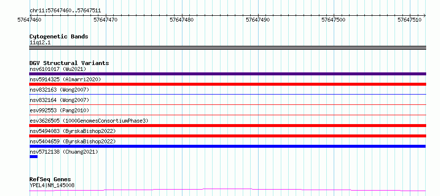Open variant nsv832164 (Wong2007) label
The height and width of the screenshot is (196, 440).
(59, 100)
